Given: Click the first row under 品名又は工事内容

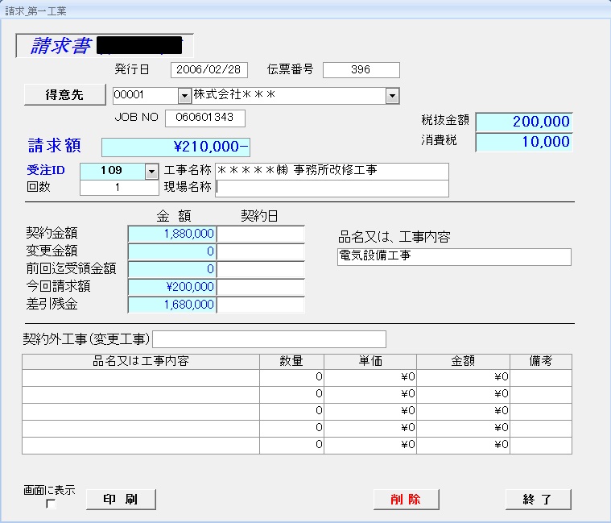Looking at the screenshot, I should [141, 377].
